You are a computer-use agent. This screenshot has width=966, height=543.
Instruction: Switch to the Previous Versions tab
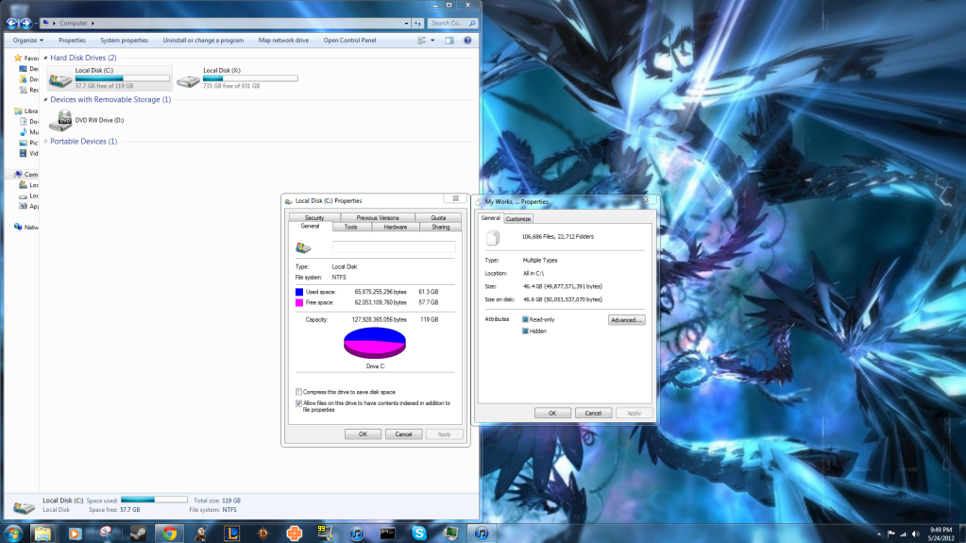378,217
